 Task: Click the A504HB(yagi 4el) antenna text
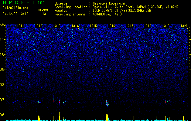(x=107, y=14)
